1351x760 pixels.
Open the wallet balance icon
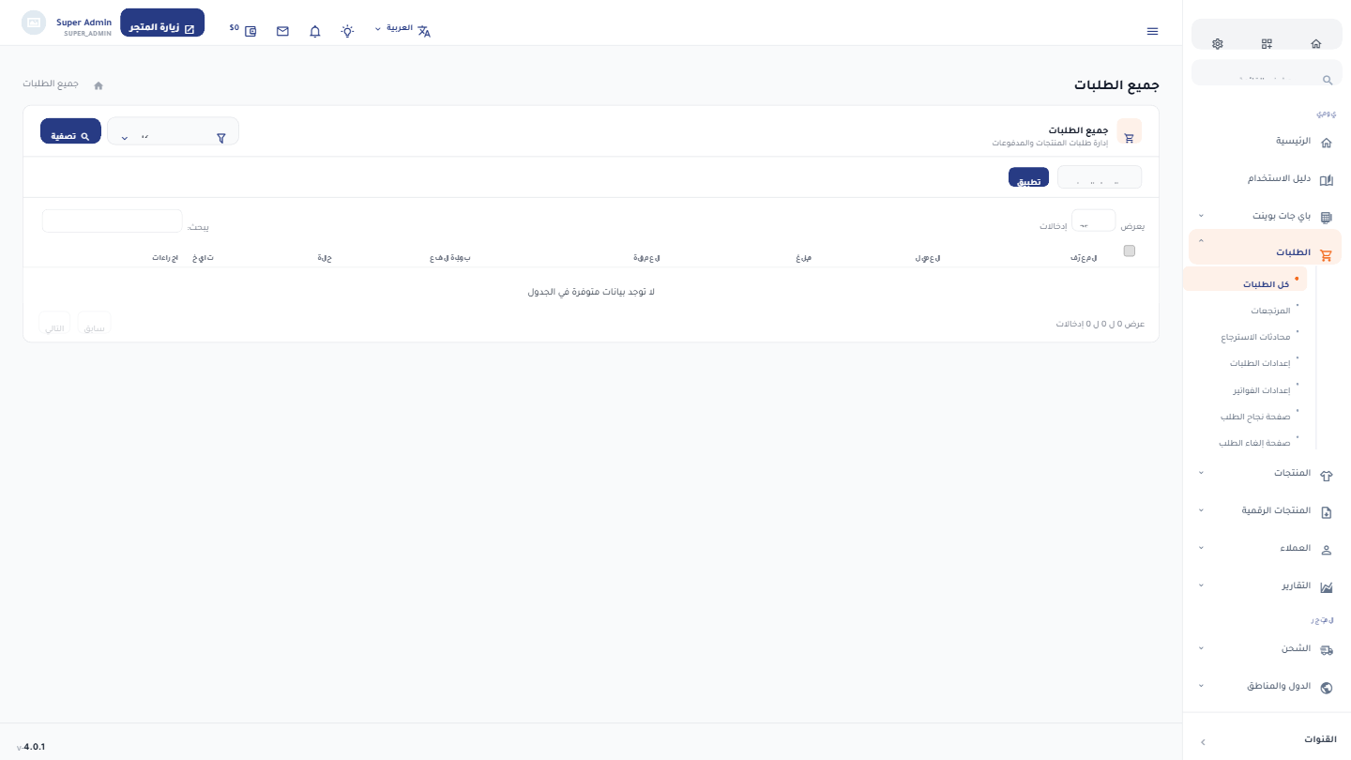[x=250, y=31]
